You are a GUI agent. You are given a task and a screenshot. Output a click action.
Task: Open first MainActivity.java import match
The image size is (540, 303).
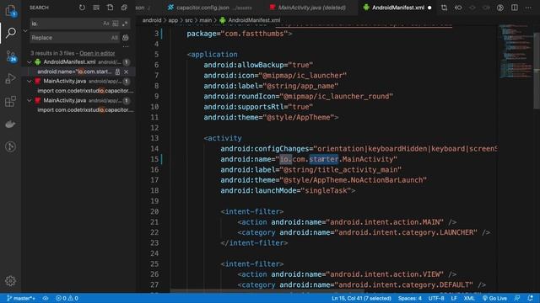(x=84, y=91)
